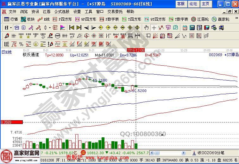
Task: Open the 交易委托 menu
Action: pyautogui.click(x=115, y=12)
